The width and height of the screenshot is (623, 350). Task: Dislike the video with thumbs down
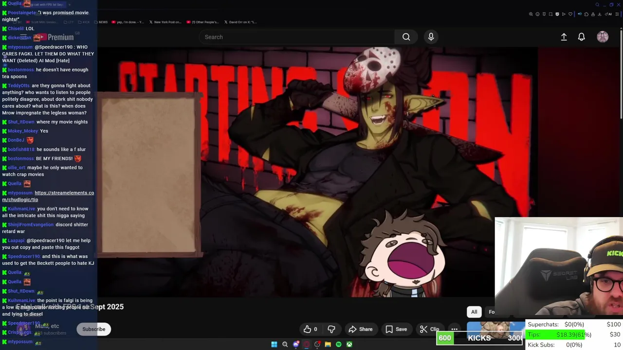tap(331, 329)
